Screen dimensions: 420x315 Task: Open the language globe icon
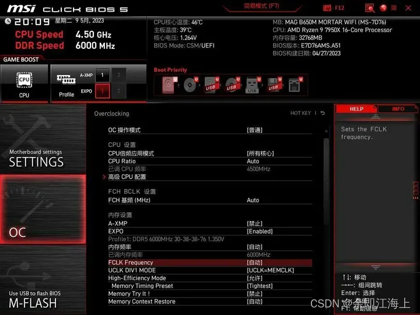tap(384, 8)
